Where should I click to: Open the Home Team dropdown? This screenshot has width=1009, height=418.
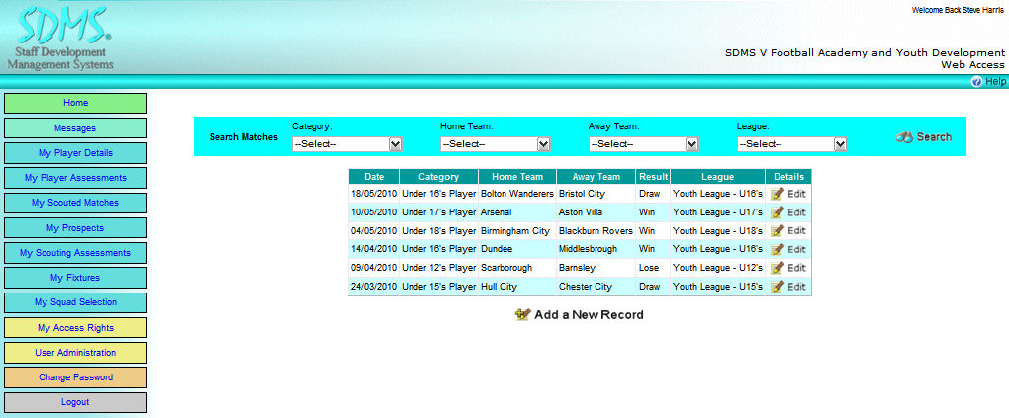point(496,144)
